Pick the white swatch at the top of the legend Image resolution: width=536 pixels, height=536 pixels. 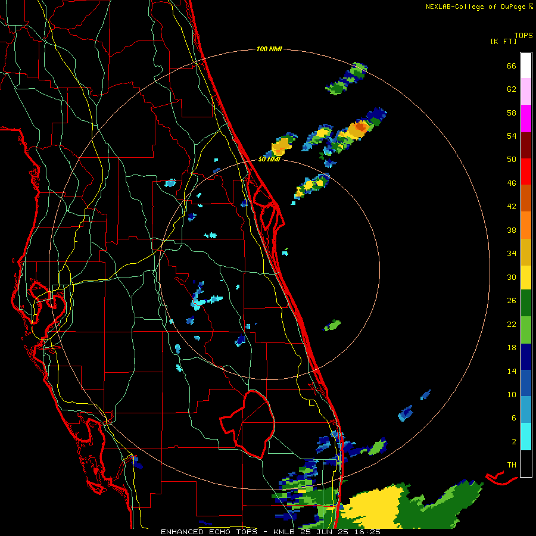tap(526, 66)
